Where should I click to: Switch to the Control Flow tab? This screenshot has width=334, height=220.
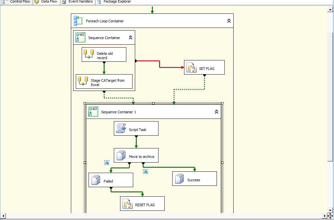click(x=17, y=2)
